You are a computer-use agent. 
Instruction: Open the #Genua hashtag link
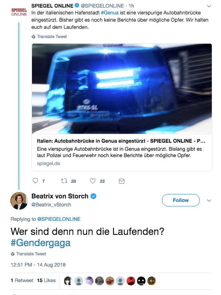coord(110,12)
